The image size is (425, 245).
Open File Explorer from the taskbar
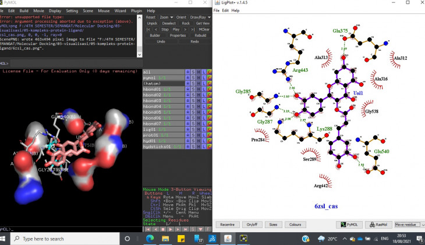coord(165,239)
